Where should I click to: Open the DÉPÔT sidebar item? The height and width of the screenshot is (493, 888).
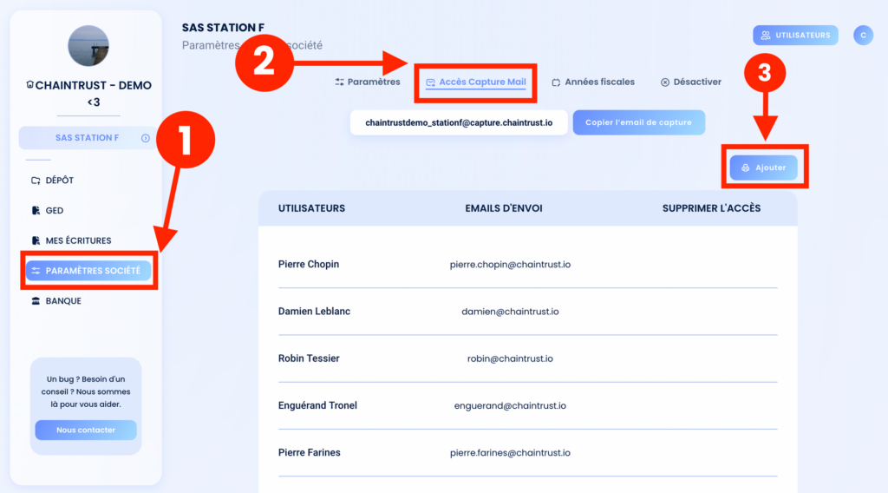[x=53, y=181]
